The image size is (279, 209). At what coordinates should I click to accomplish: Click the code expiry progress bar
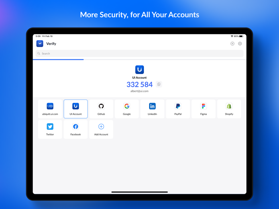(x=139, y=60)
